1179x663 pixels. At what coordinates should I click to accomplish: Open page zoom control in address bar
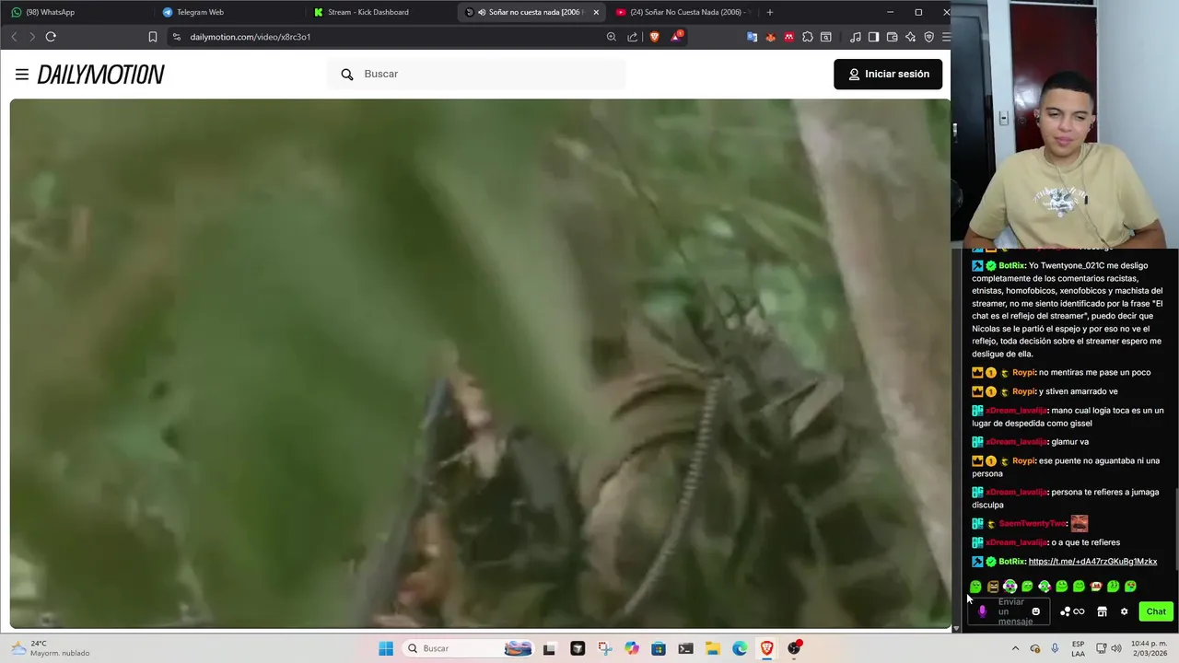[612, 37]
